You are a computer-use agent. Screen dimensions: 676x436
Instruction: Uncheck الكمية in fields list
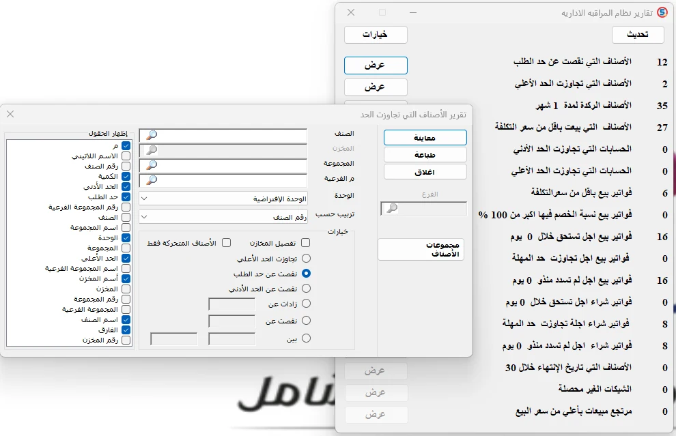click(126, 176)
